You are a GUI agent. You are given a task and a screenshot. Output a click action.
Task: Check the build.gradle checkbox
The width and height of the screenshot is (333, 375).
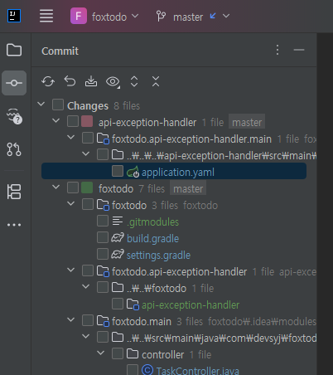click(x=103, y=237)
